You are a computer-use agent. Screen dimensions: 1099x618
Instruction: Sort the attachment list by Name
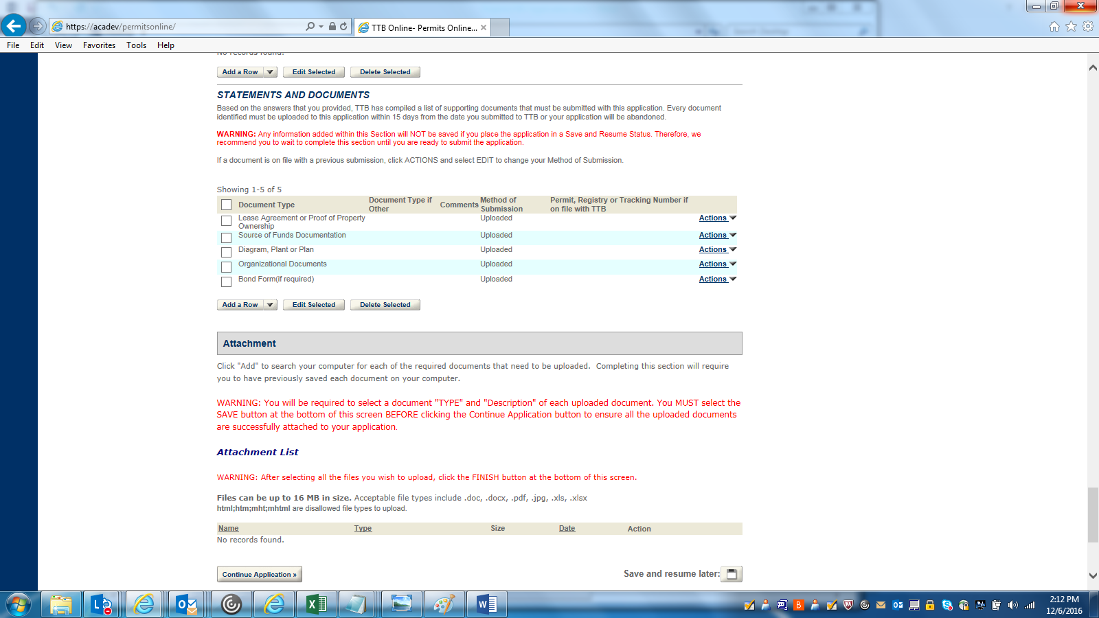(x=229, y=529)
